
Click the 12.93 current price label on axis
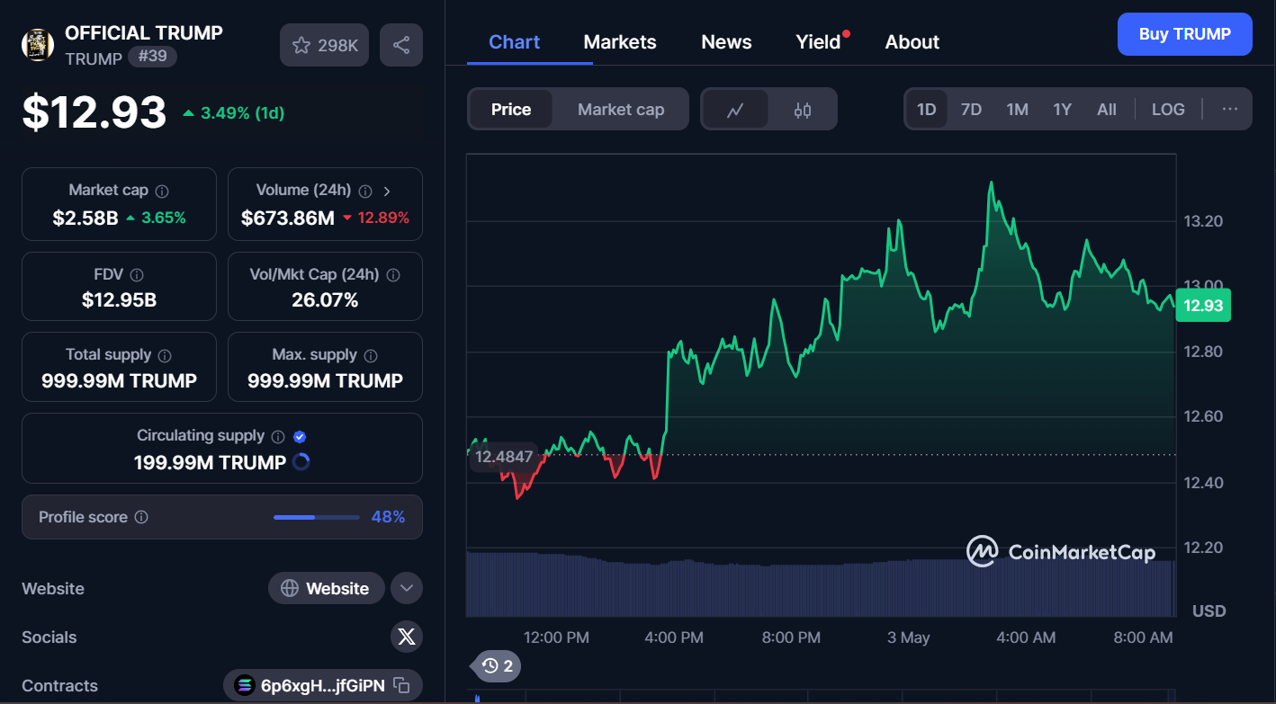(x=1203, y=306)
